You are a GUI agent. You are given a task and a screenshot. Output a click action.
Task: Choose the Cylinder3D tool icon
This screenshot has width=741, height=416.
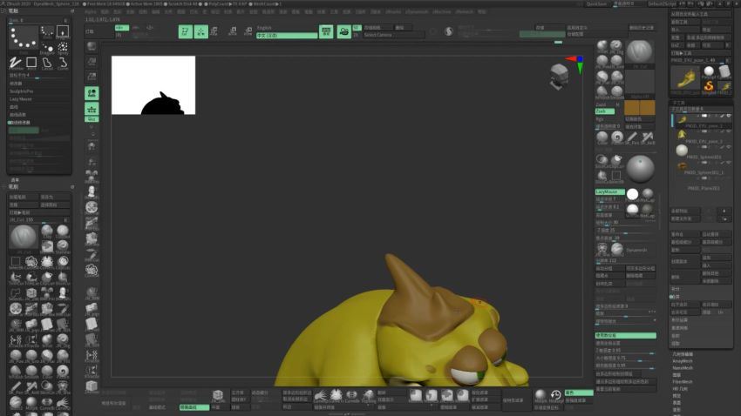[724, 71]
